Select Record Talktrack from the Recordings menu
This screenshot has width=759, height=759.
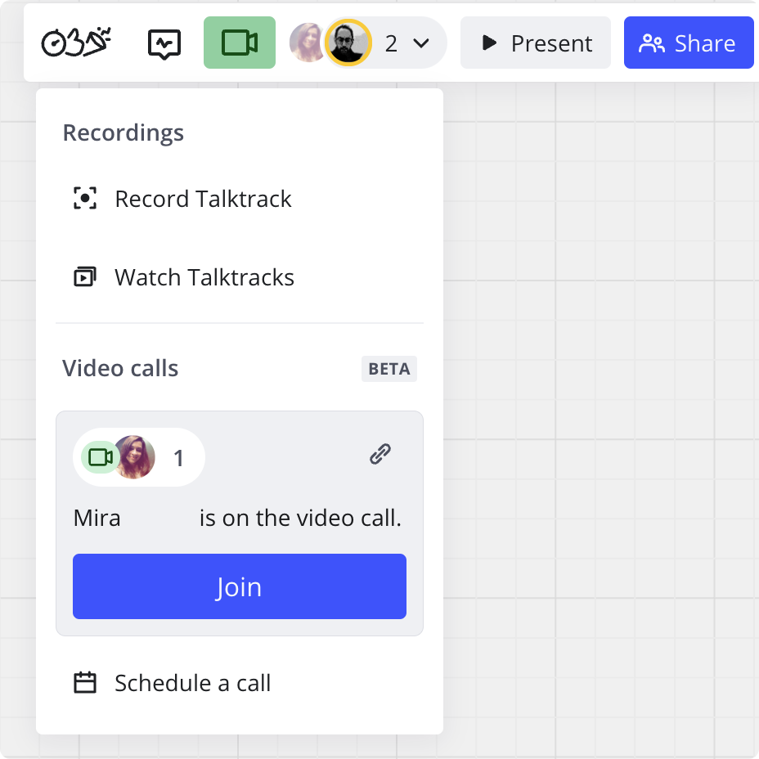click(203, 198)
